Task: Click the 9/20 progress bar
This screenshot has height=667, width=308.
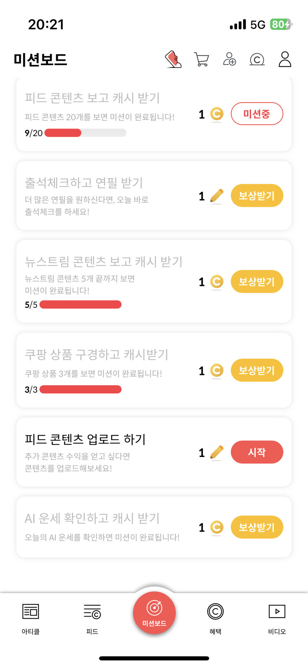Action: (x=85, y=133)
